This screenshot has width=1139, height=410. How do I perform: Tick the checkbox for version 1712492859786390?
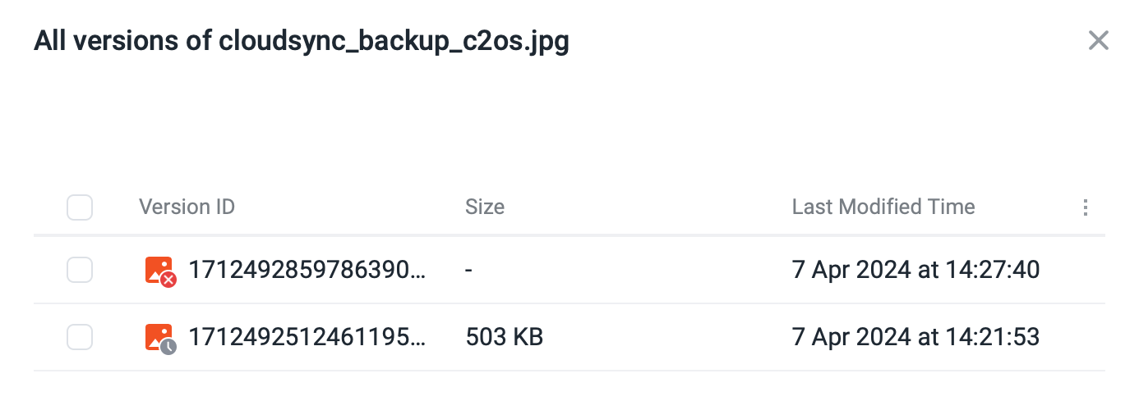pos(80,270)
